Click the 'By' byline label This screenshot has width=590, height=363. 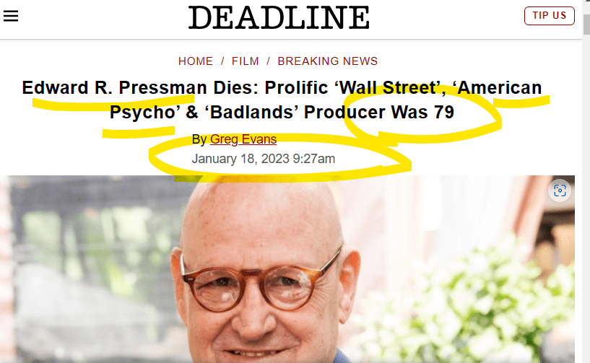(x=199, y=139)
